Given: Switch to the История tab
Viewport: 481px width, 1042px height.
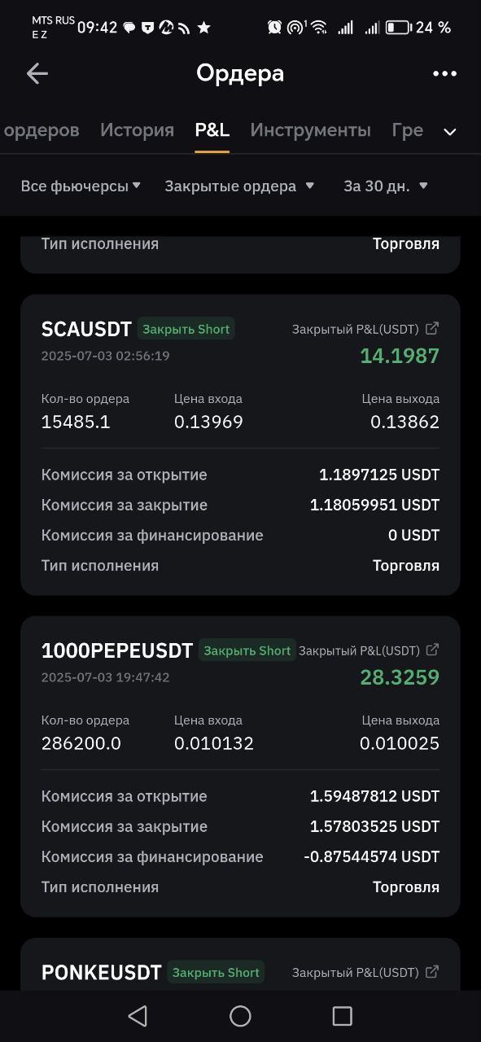Looking at the screenshot, I should (x=137, y=130).
